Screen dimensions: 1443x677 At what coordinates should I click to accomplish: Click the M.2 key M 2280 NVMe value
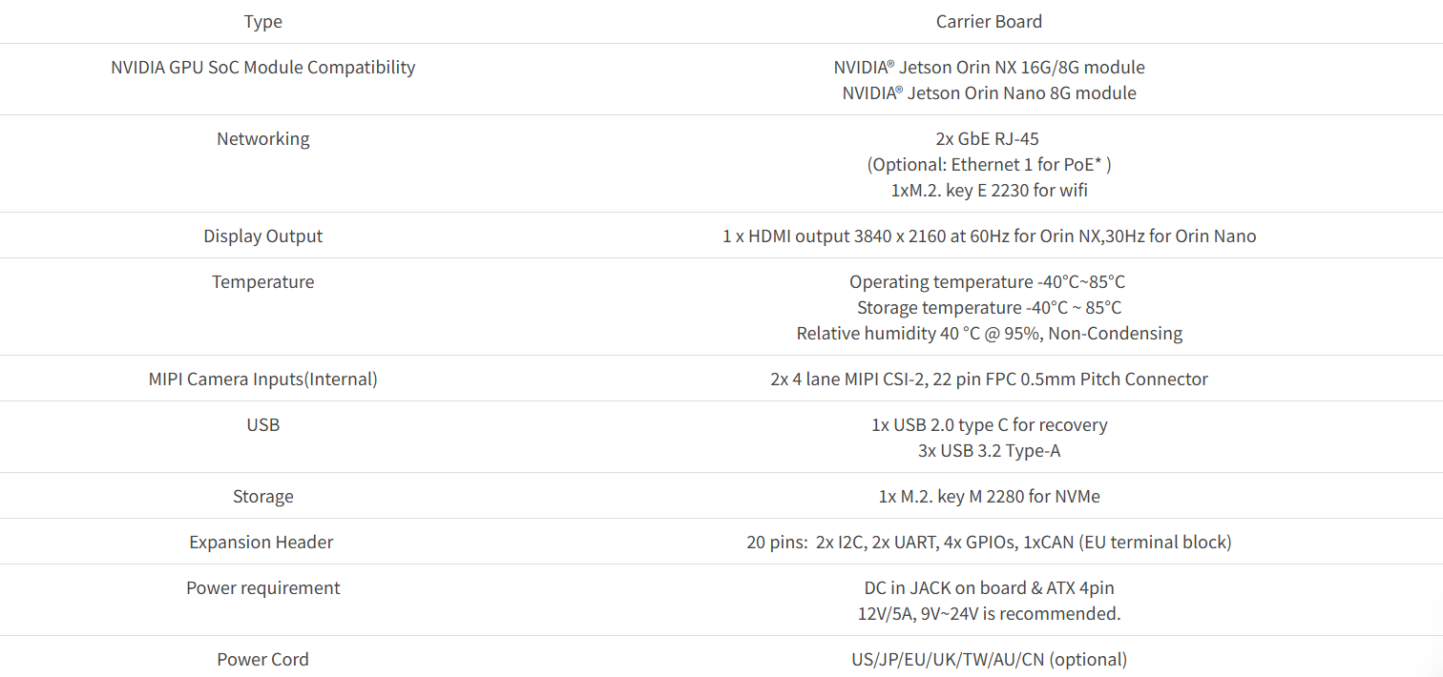click(x=989, y=497)
